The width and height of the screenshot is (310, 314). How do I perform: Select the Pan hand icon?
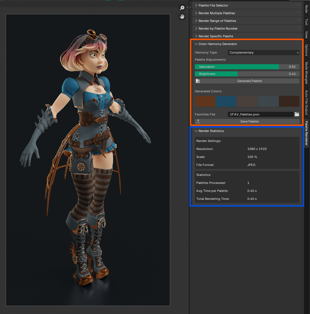[182, 16]
